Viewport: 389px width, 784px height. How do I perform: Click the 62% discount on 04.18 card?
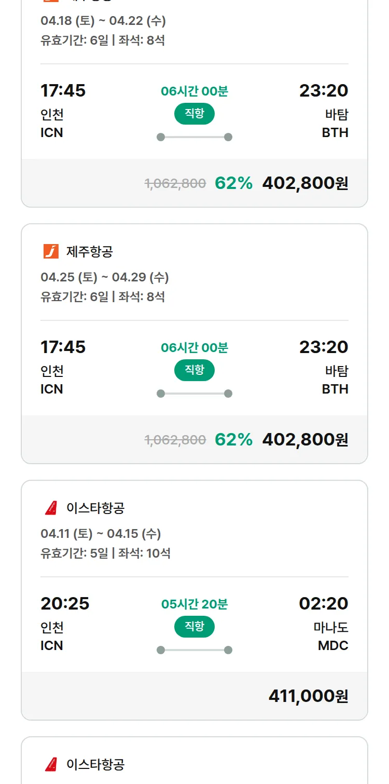(233, 183)
